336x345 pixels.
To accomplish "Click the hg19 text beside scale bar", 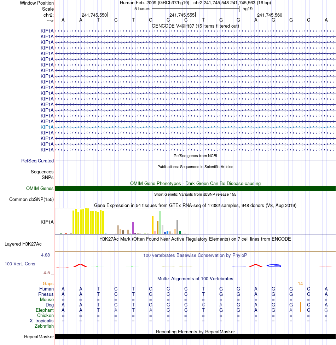I will pos(248,9).
